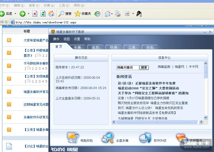The image size is (214, 152).
Task: Click the news panel vertical scrollbar thumb
Action: (x=205, y=72)
